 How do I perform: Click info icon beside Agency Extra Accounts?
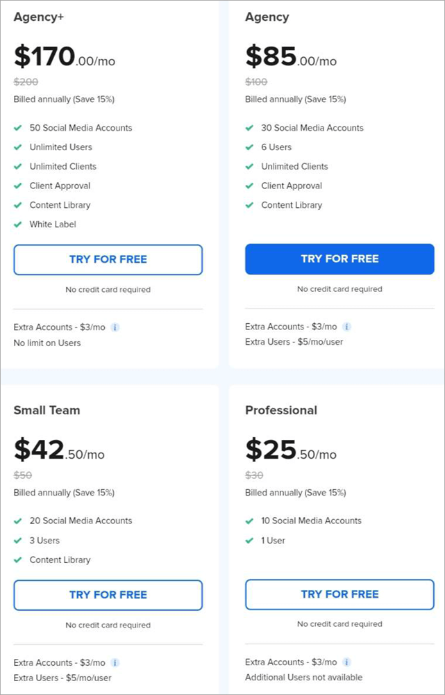pos(347,327)
